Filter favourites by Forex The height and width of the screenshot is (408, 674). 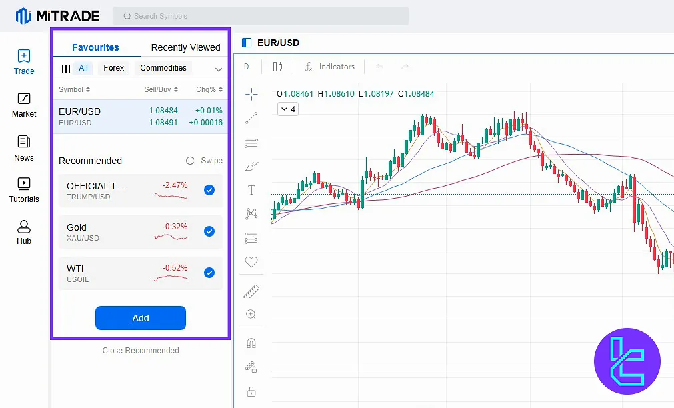point(114,68)
